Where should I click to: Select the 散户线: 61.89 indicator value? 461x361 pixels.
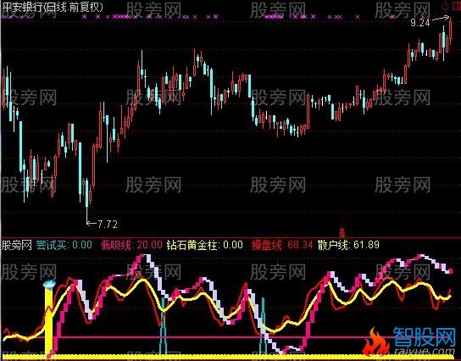click(x=348, y=245)
